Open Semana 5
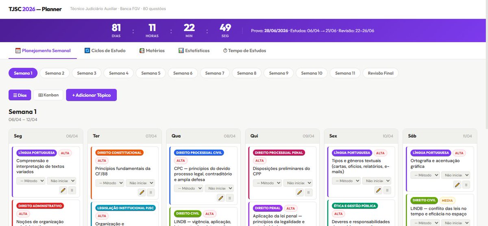 [150, 73]
